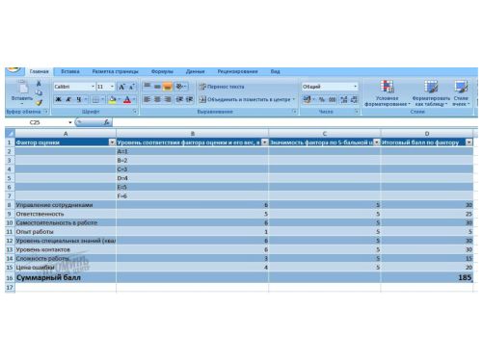This screenshot has width=482, height=361.
Task: Open the Name Box C25 dropdown arrow
Action: pos(70,122)
